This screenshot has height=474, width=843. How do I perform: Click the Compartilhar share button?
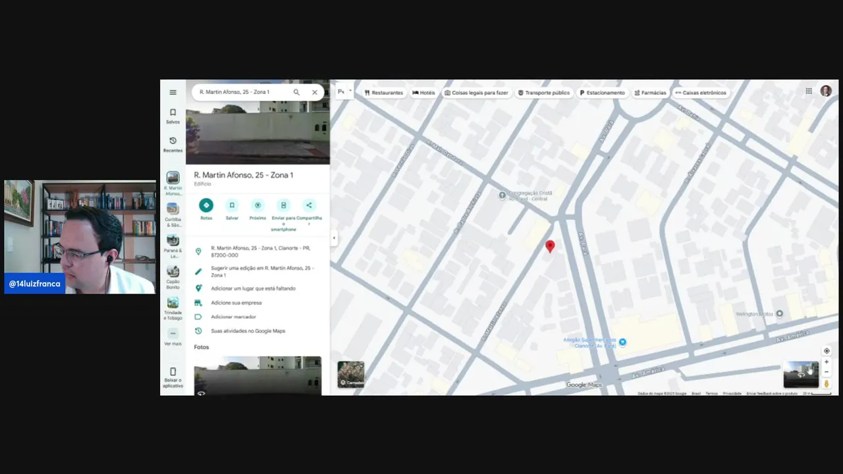pos(309,205)
